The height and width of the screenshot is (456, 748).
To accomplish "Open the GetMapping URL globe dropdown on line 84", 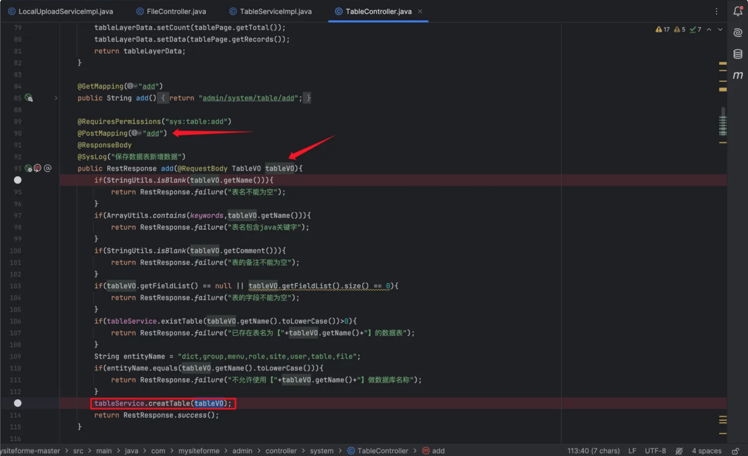I will pos(132,86).
